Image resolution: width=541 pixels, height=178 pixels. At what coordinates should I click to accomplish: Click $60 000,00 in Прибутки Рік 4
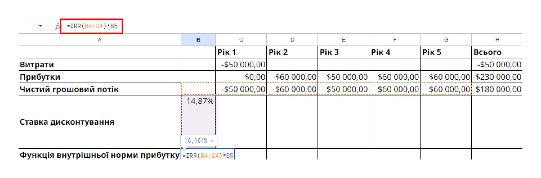click(395, 77)
